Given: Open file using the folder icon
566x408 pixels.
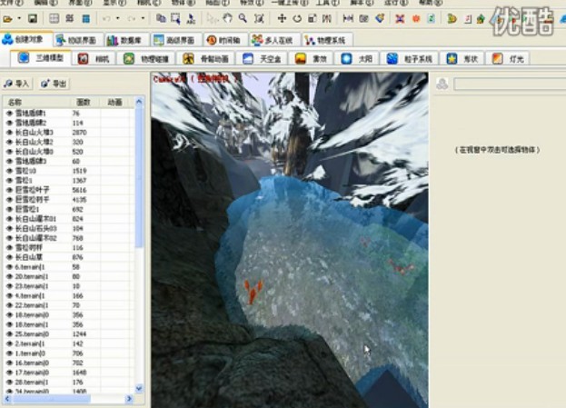Looking at the screenshot, I should tap(7, 18).
